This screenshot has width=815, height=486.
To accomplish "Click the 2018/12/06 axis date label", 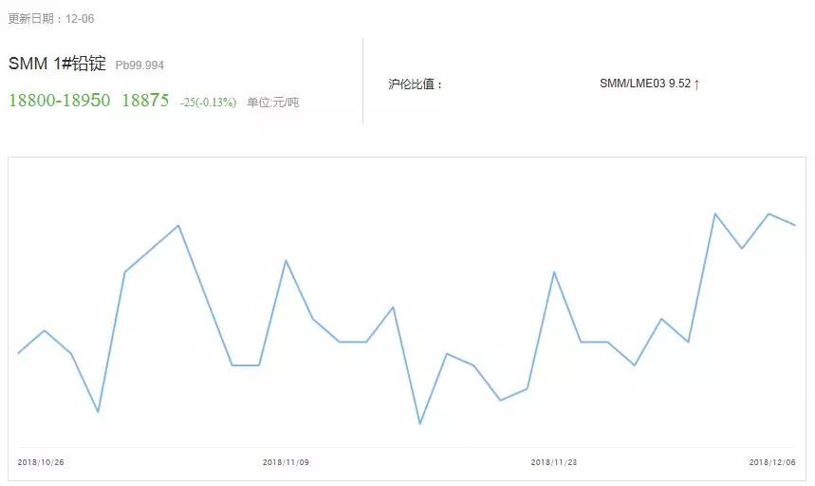I will 772,462.
